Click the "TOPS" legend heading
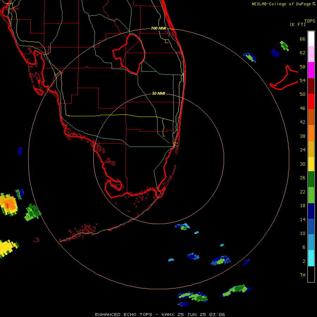The image size is (317, 317). point(310,21)
